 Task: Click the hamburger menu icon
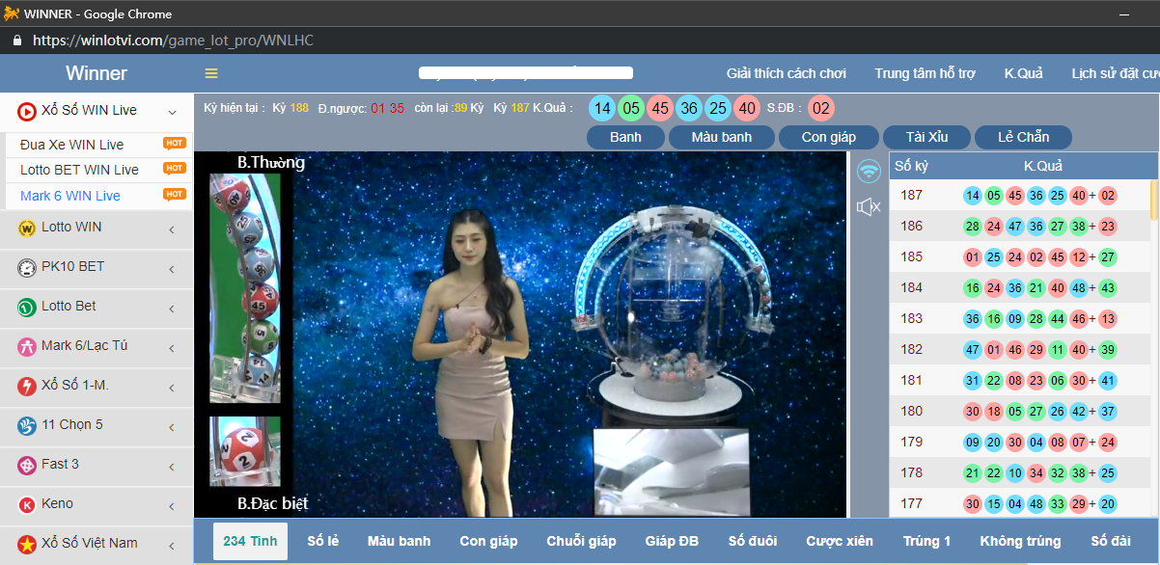click(211, 74)
